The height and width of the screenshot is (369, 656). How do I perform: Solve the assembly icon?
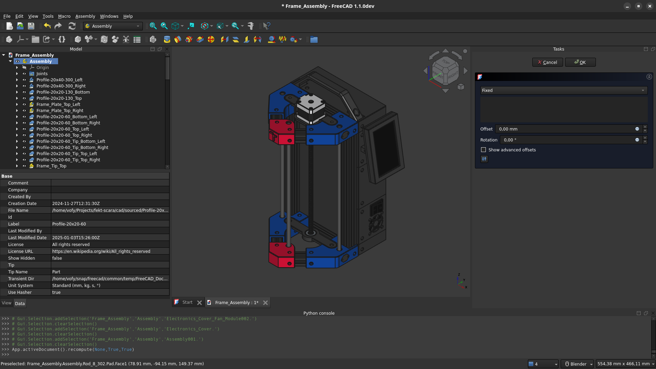click(104, 40)
